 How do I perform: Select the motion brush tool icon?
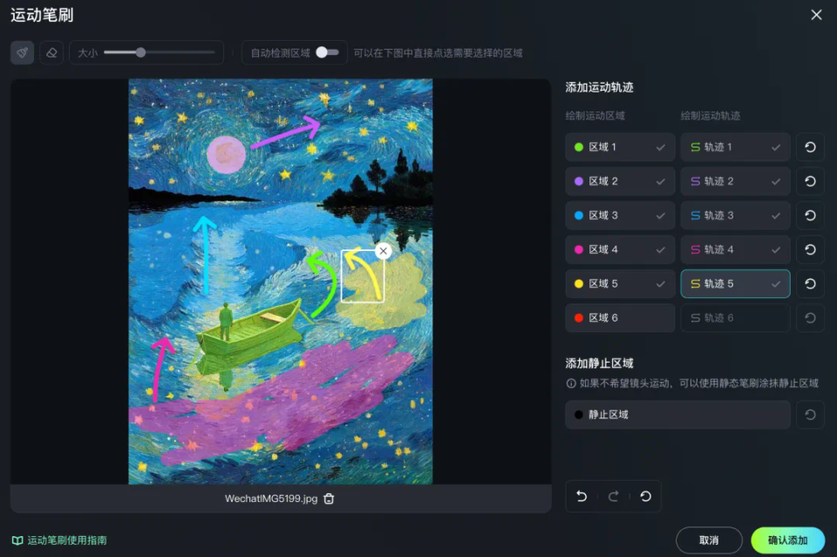[x=23, y=53]
